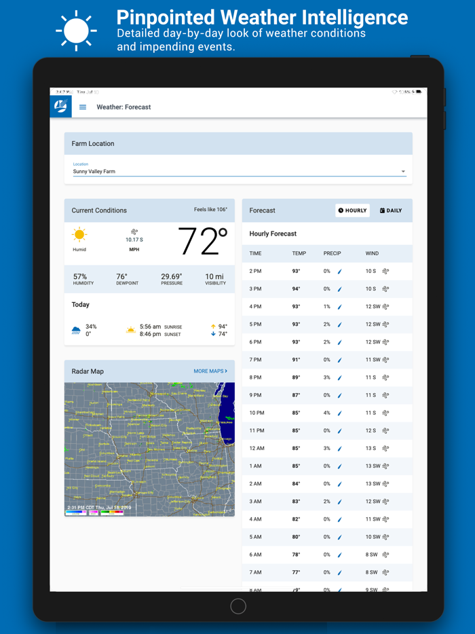The image size is (475, 634).
Task: Click the orange high-temperature arrow icon
Action: [x=213, y=327]
